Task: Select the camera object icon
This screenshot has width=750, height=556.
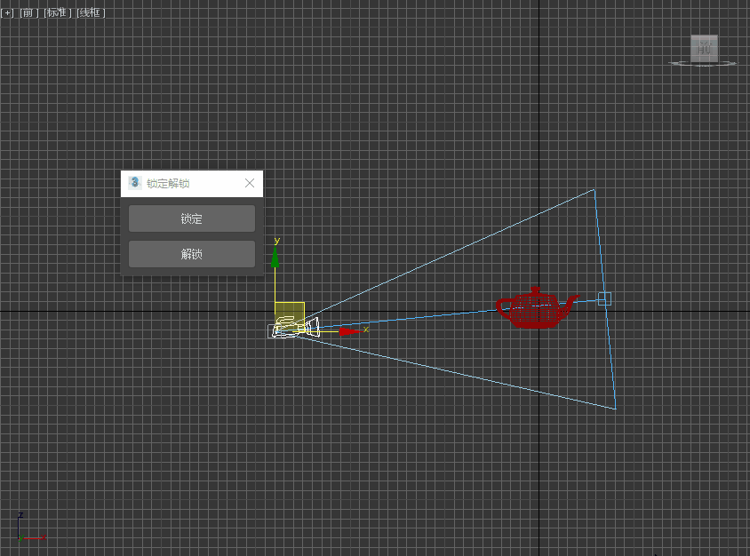Action: [293, 328]
